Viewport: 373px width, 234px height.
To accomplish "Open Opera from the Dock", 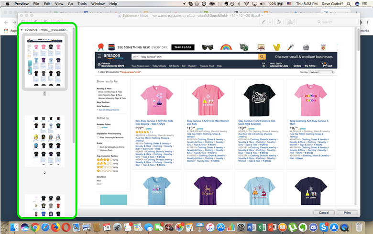I will point(66,227).
